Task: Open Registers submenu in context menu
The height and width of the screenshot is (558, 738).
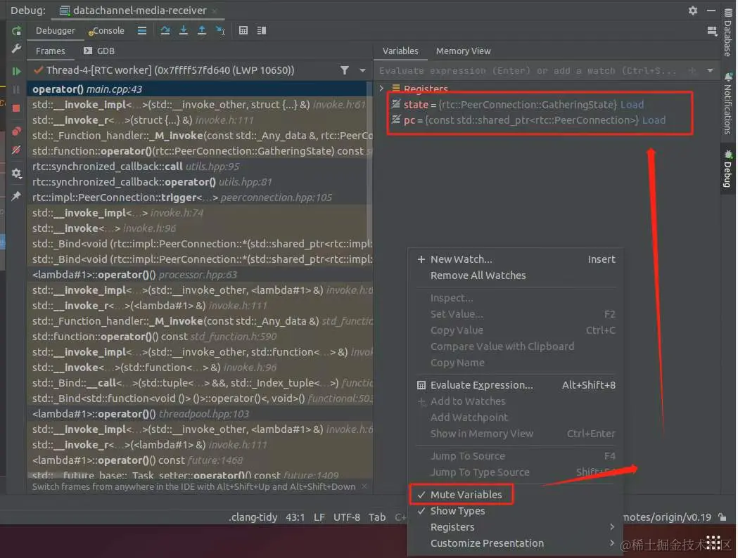Action: point(516,527)
